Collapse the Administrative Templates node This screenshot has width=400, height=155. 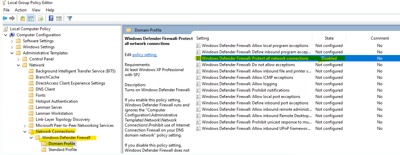[12, 53]
